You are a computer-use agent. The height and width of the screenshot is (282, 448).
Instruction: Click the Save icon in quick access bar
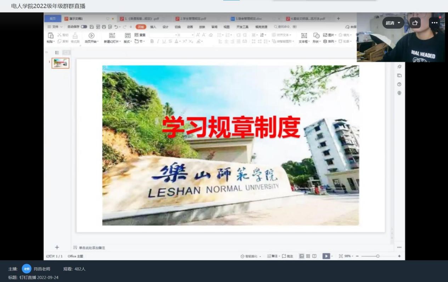(92, 27)
